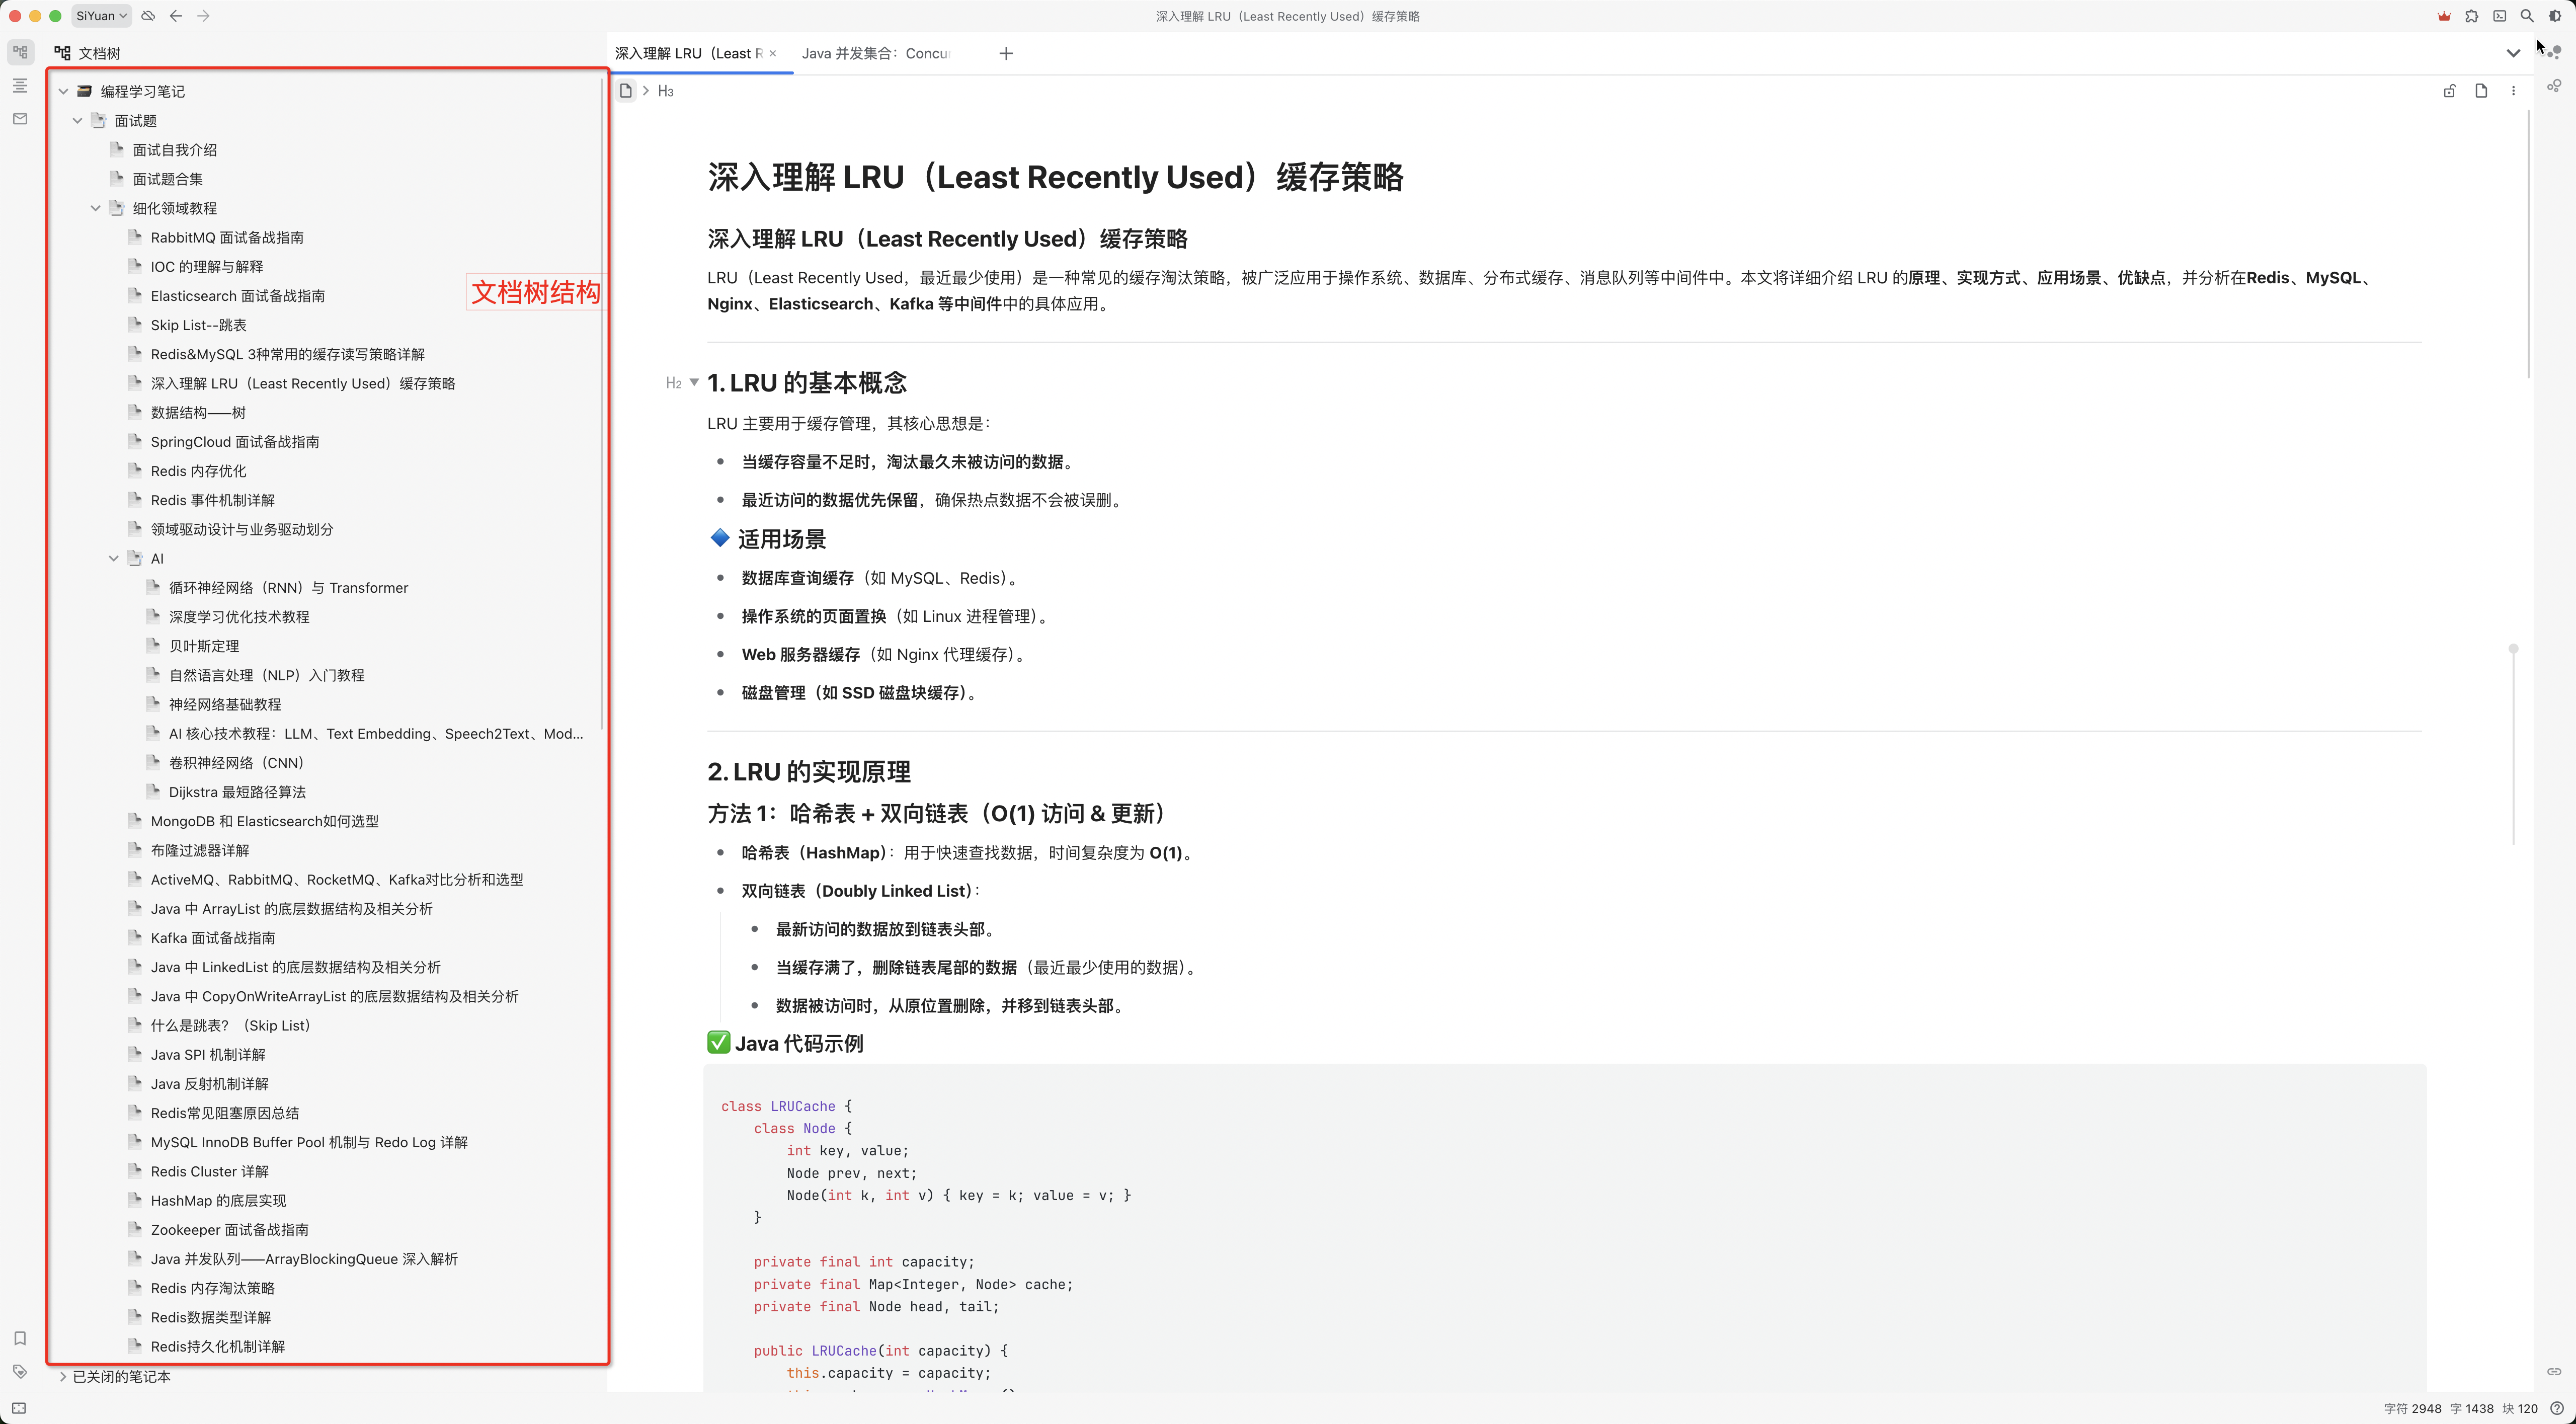Open the tags panel icon
The width and height of the screenshot is (2576, 1424).
click(20, 1371)
